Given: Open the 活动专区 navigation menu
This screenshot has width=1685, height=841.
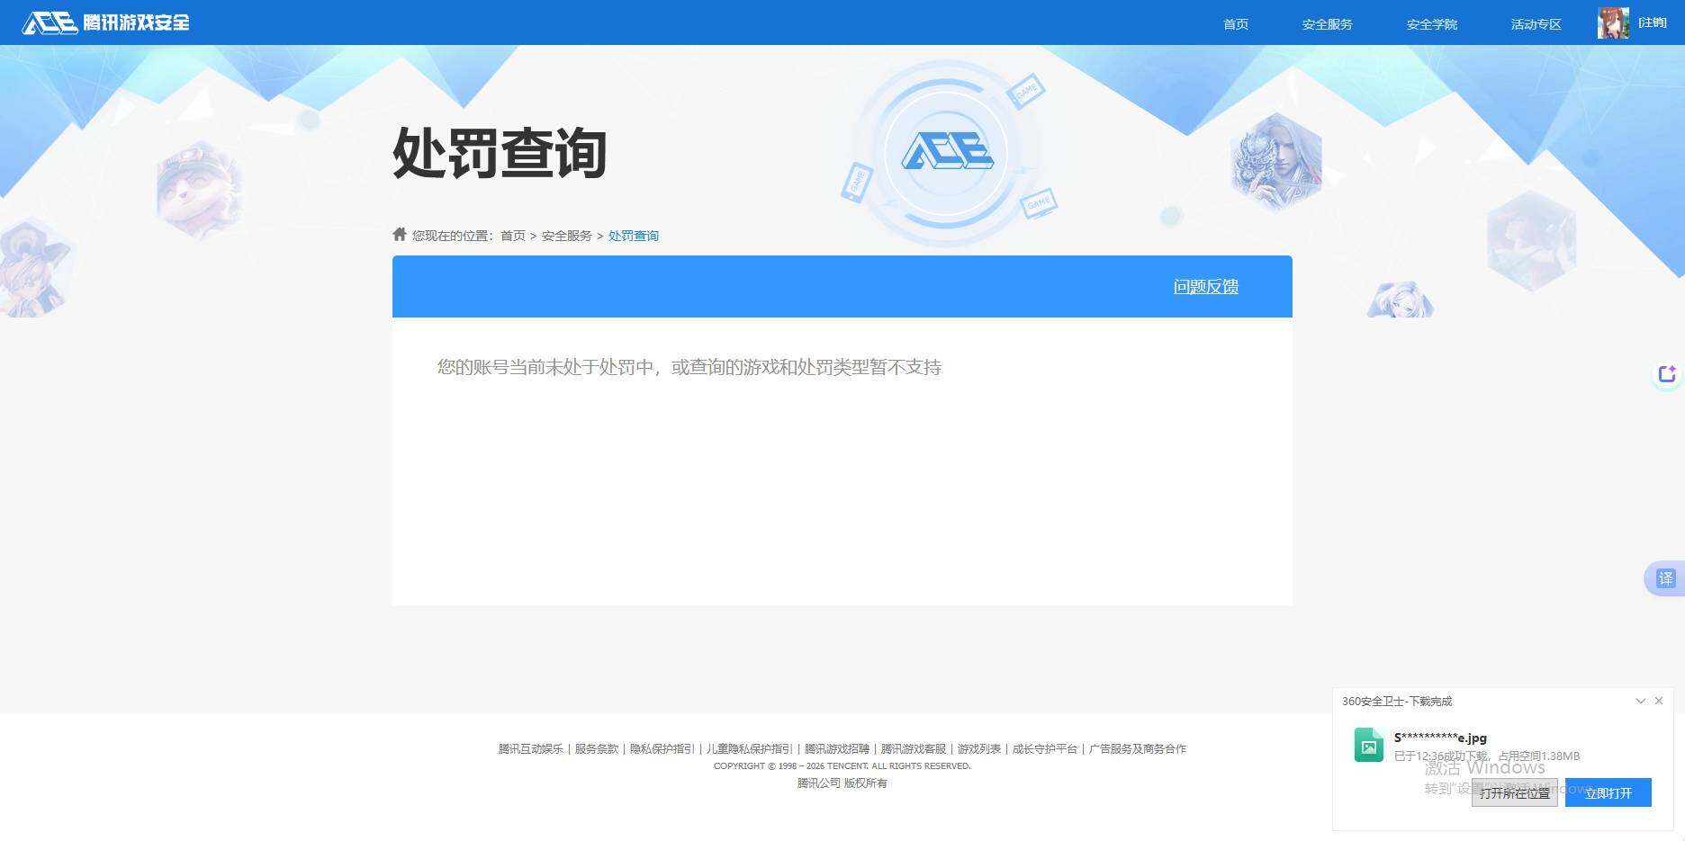Looking at the screenshot, I should click(x=1536, y=24).
